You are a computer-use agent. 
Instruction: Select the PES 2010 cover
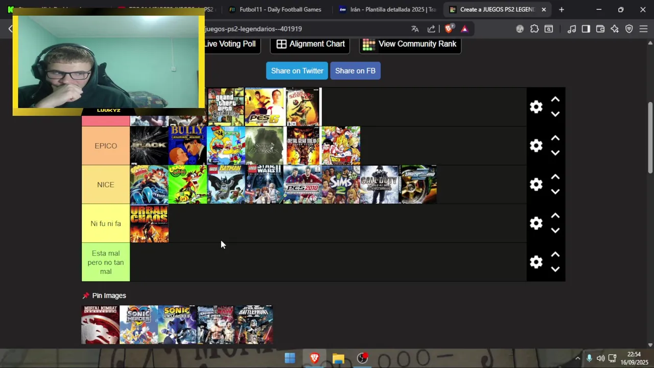pos(302,185)
